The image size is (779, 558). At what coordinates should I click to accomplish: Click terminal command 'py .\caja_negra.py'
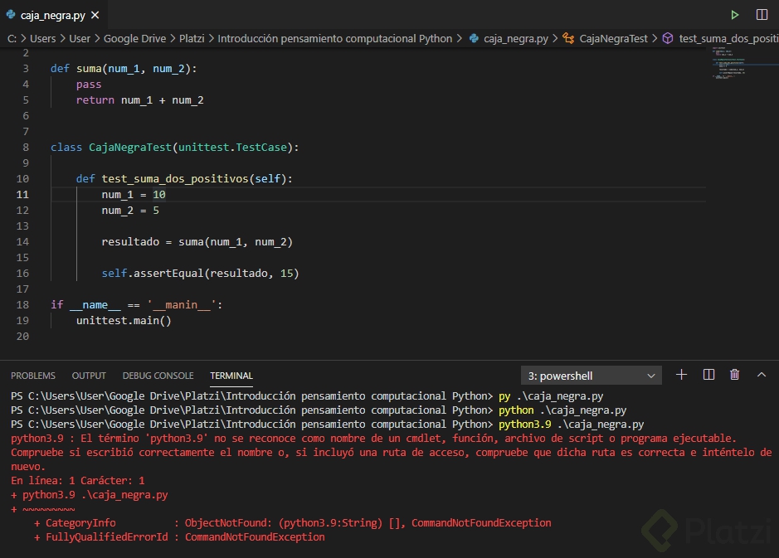coord(551,396)
